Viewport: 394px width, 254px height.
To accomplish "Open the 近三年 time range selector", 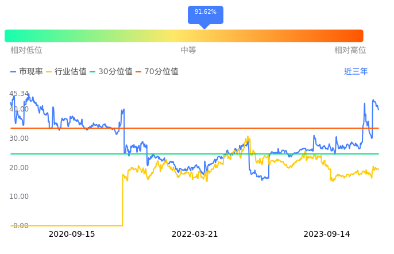I will pos(356,72).
